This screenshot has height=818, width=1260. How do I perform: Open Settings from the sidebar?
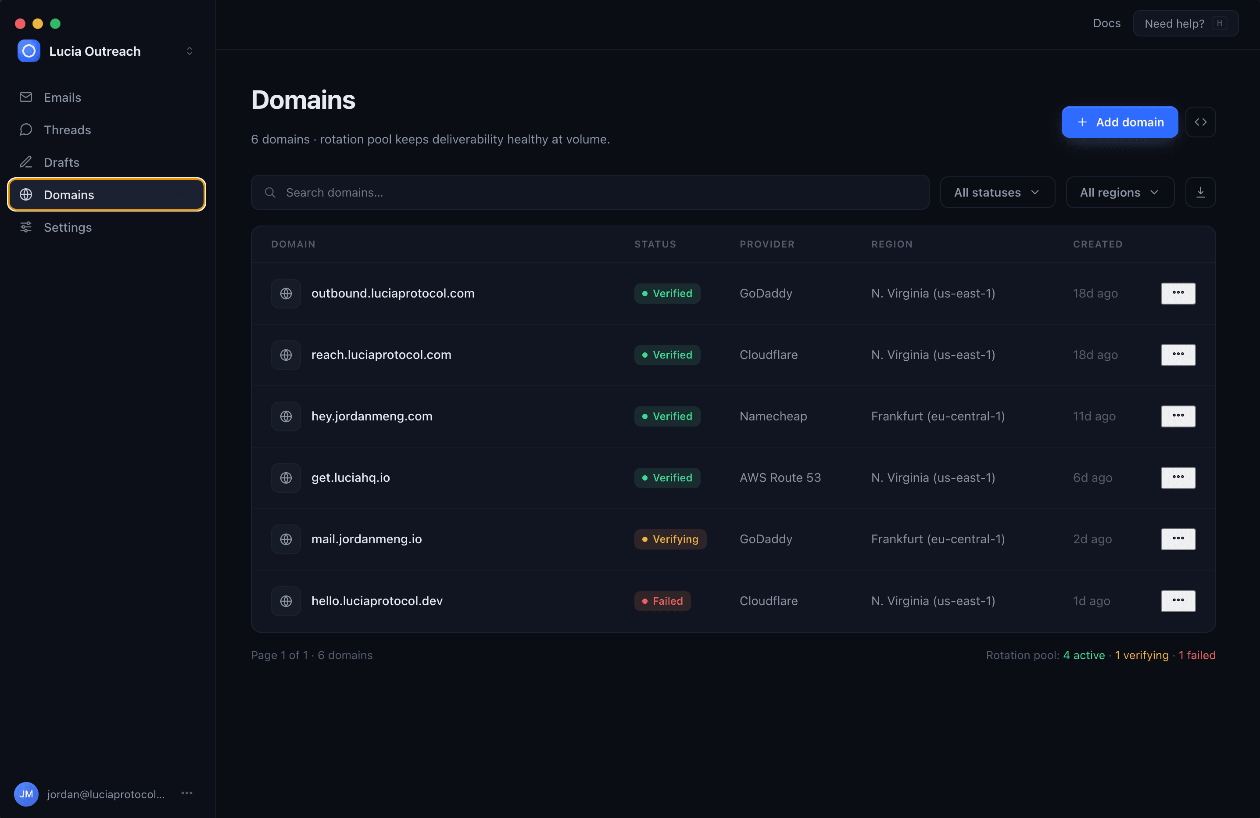pyautogui.click(x=107, y=227)
